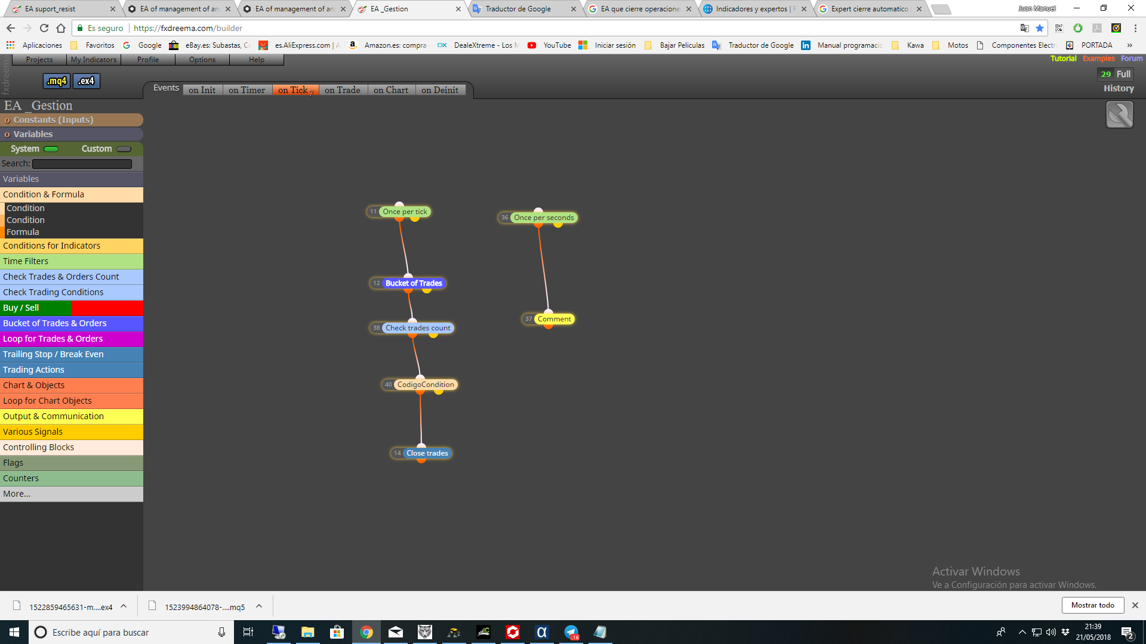Bookmark page with the star icon
Image resolution: width=1146 pixels, height=644 pixels.
[x=1040, y=28]
